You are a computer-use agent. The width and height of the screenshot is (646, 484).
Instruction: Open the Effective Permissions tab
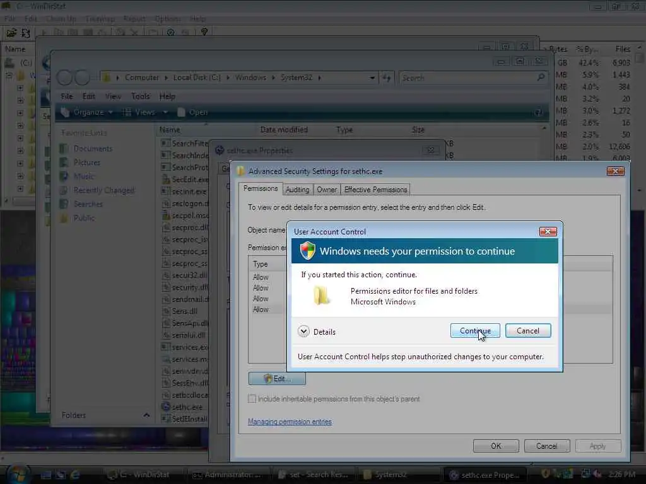click(x=375, y=189)
